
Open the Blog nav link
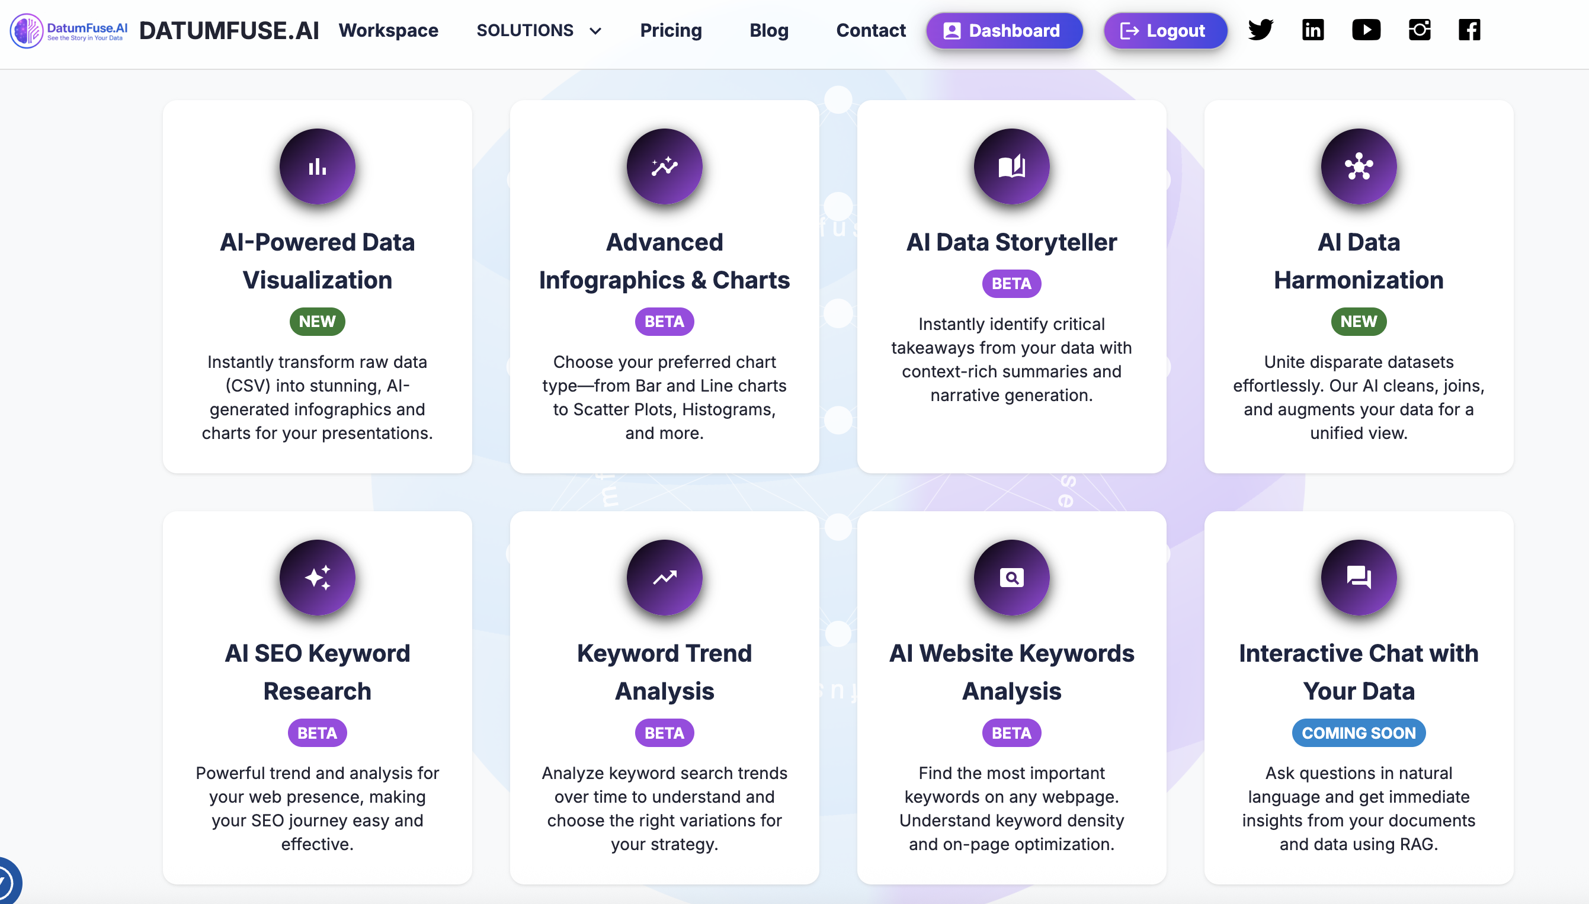(x=769, y=30)
